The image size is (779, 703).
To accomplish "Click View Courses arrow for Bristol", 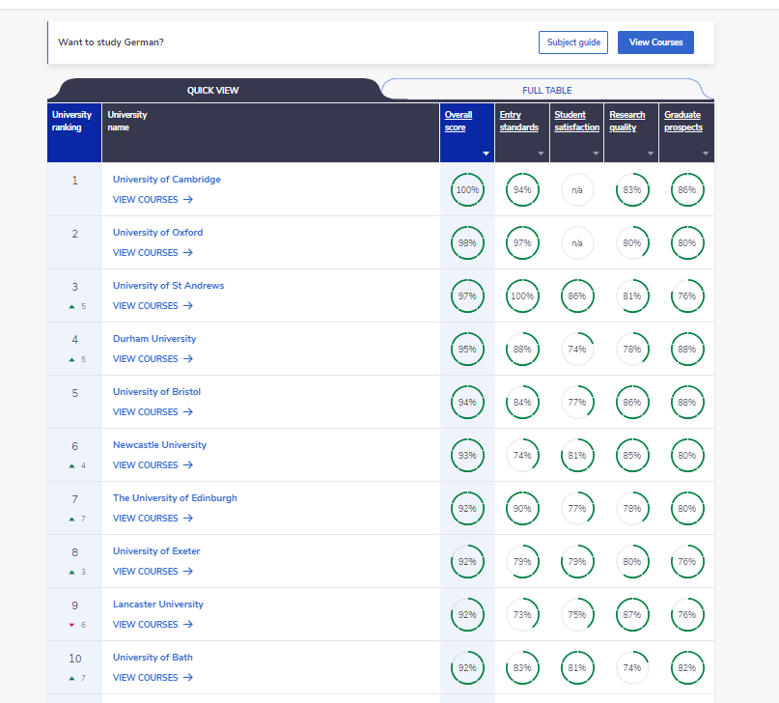I will (x=188, y=412).
